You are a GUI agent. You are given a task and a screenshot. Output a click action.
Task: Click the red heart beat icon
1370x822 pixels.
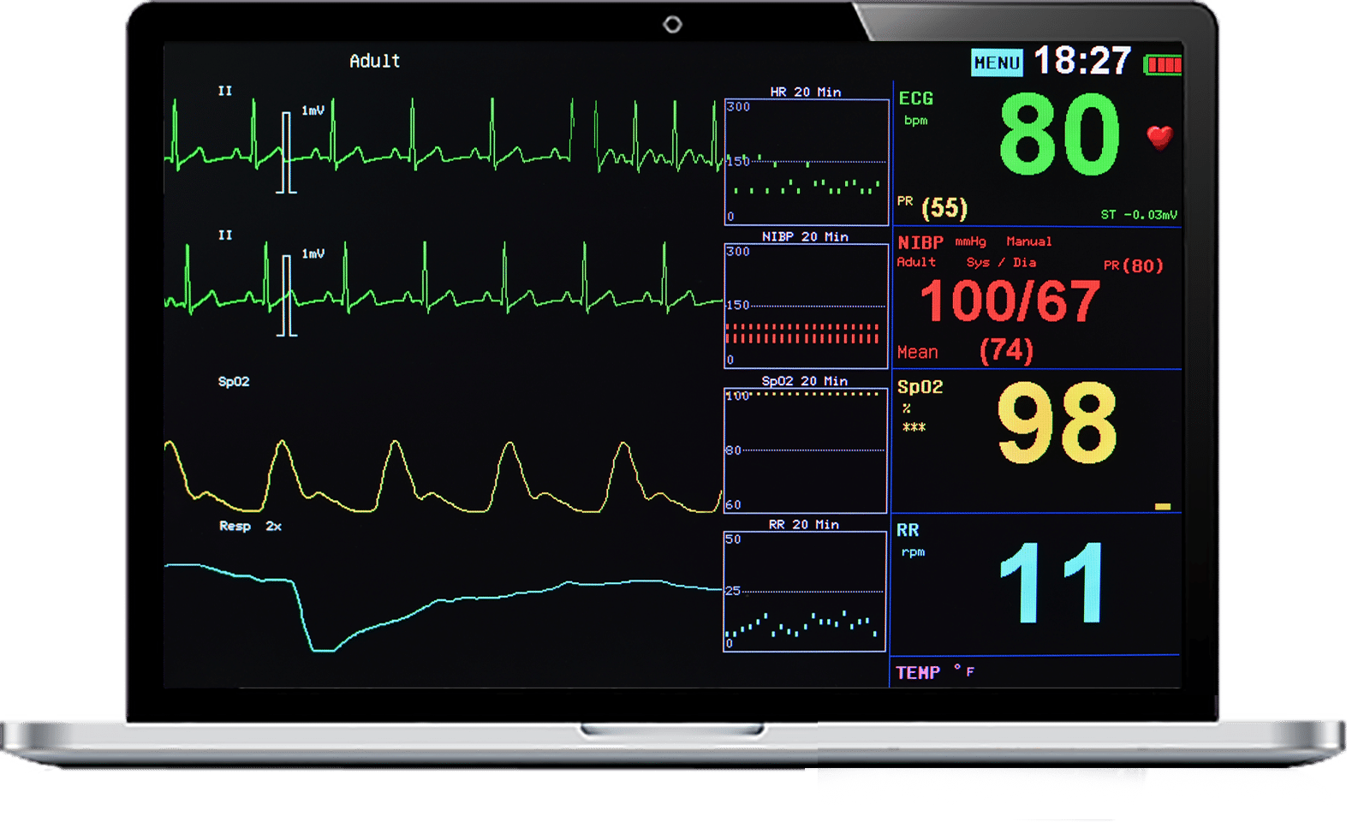click(x=1159, y=137)
